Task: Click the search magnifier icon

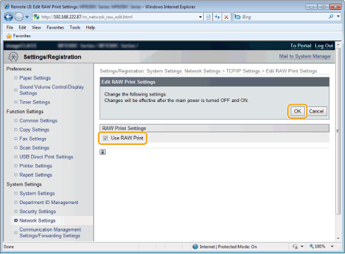Action: [331, 16]
